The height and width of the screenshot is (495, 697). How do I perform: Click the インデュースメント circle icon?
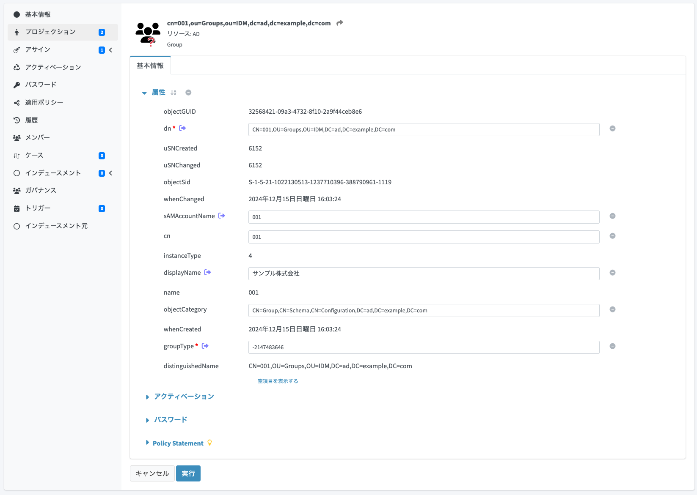(17, 173)
